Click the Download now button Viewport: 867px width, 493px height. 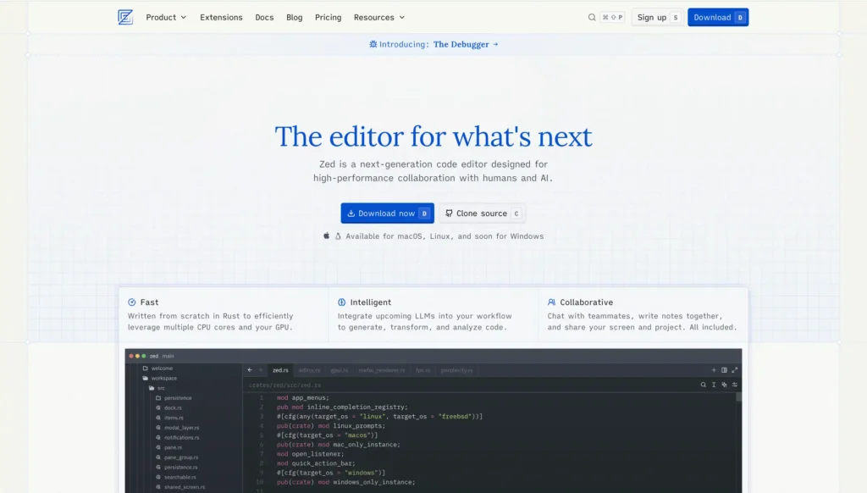coord(387,213)
